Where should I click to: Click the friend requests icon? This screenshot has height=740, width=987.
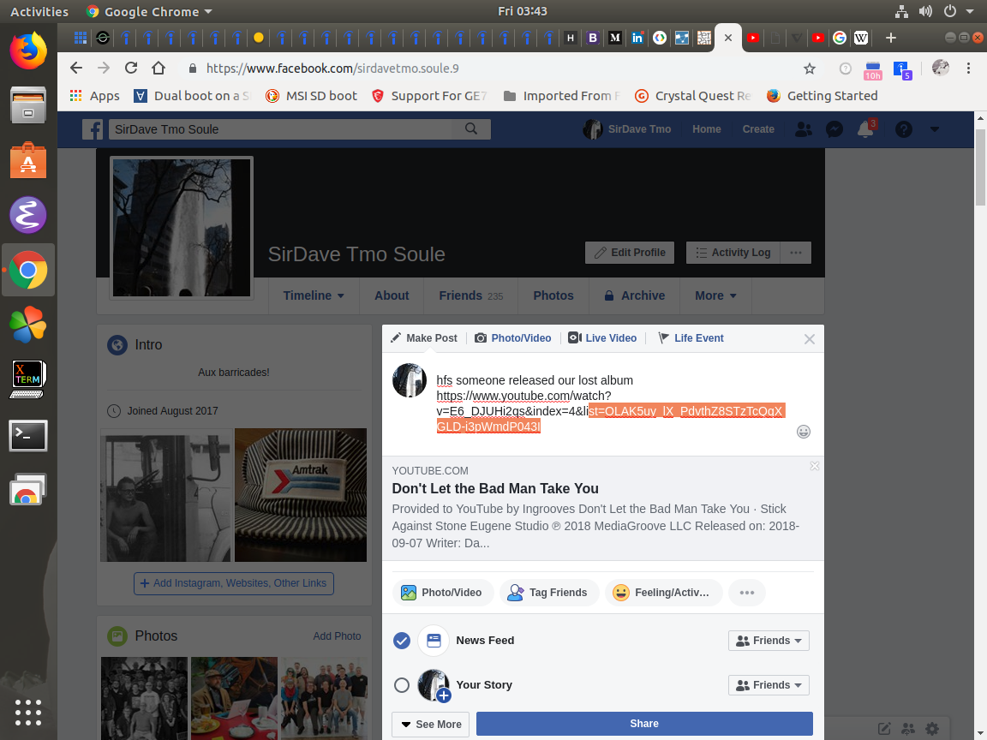[803, 129]
